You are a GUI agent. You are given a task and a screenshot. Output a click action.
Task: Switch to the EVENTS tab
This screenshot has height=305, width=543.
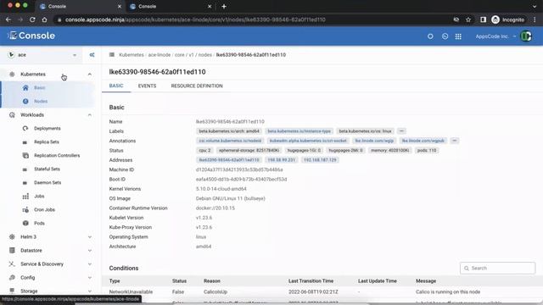click(147, 86)
